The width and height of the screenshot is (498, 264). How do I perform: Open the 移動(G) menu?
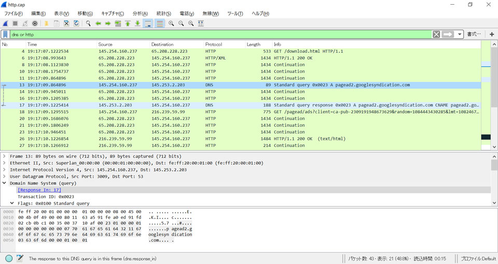[x=85, y=13]
